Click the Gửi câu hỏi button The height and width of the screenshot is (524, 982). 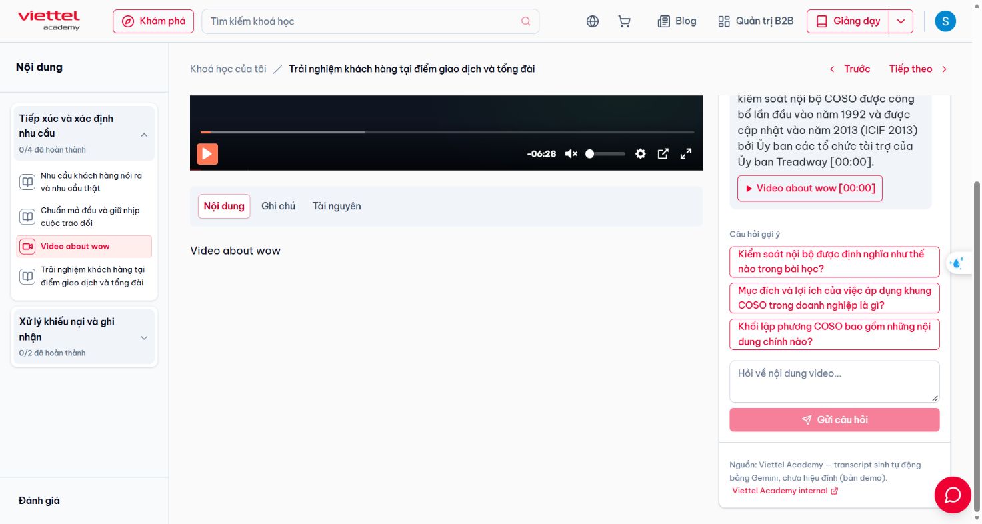(x=835, y=420)
